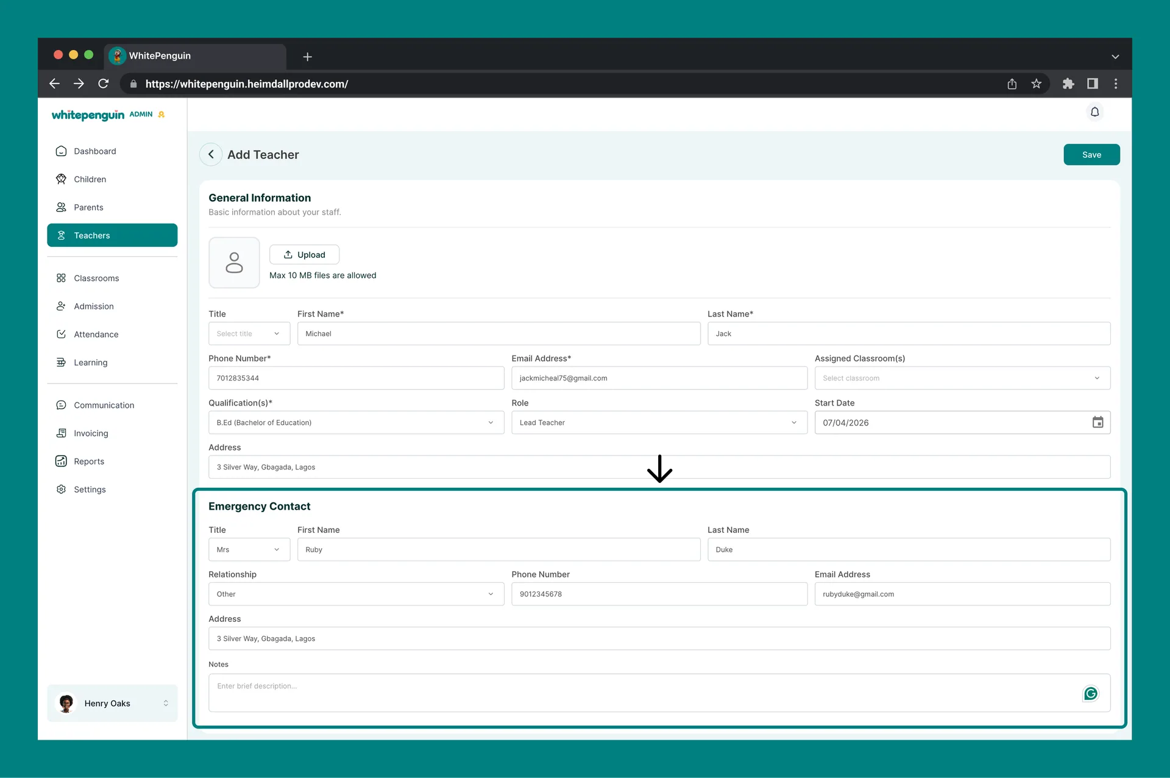Screen dimensions: 1170x778
Task: Click the Children sidebar icon
Action: (x=61, y=179)
